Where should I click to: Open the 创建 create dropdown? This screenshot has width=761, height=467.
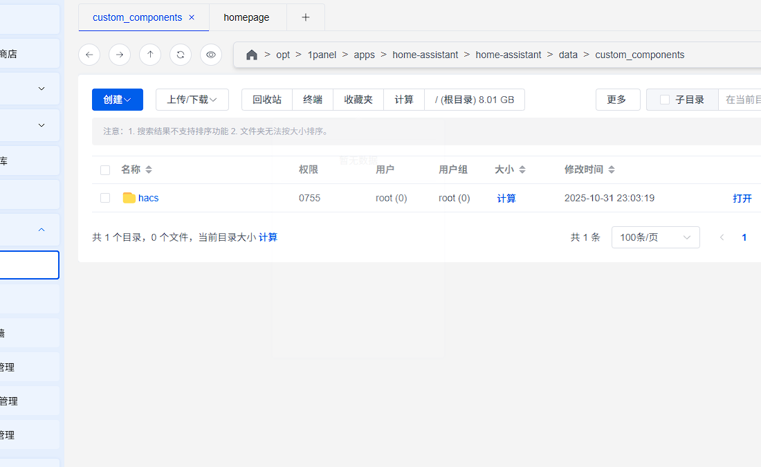118,100
